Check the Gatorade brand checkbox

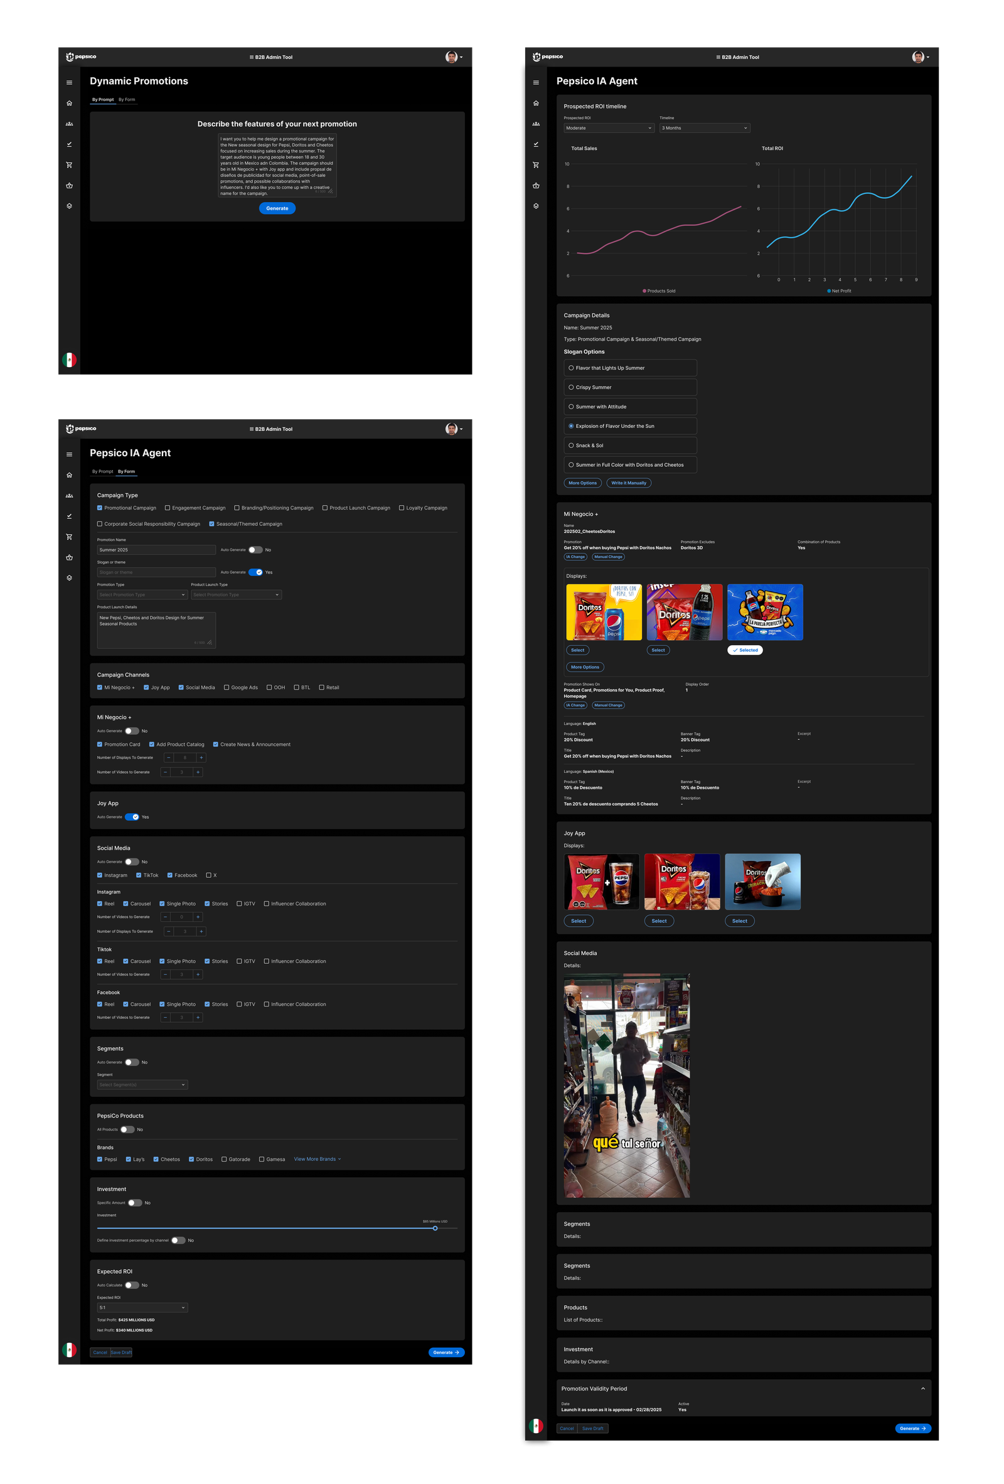point(224,1160)
